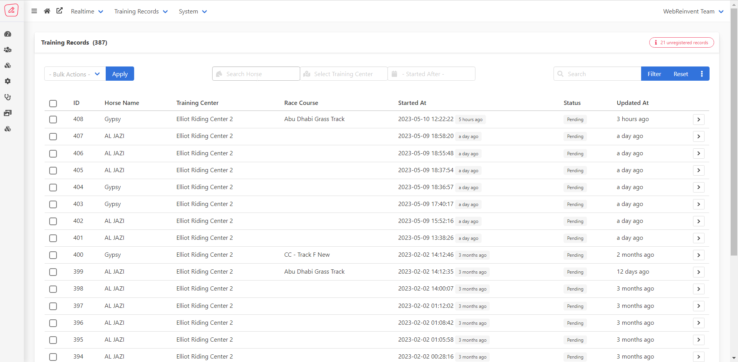Open the photo gallery icon in sidebar

[x=8, y=113]
